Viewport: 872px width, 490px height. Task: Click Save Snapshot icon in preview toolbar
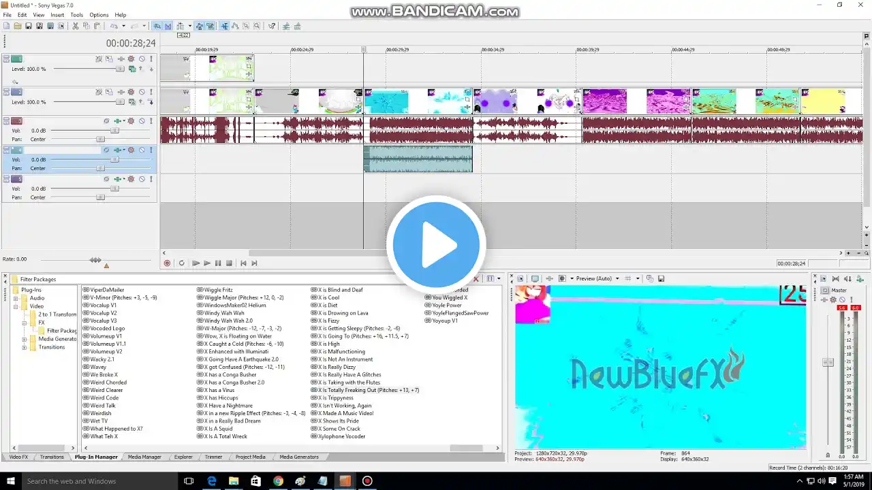click(661, 278)
